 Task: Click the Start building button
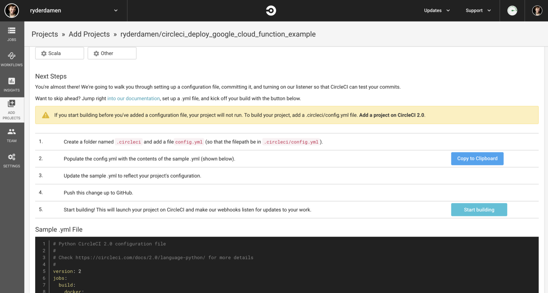pyautogui.click(x=479, y=210)
